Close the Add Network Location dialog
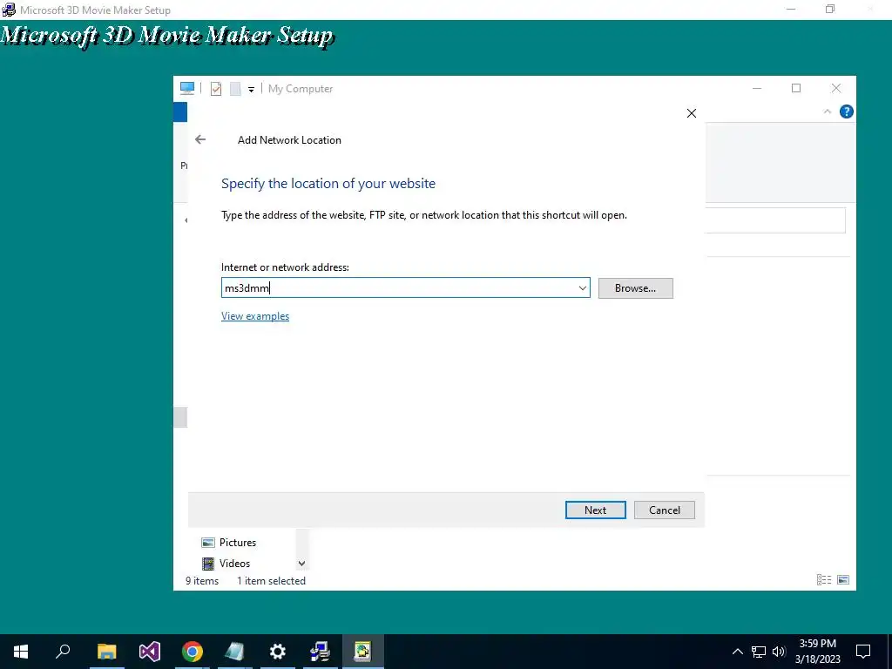The width and height of the screenshot is (892, 669). pos(691,113)
